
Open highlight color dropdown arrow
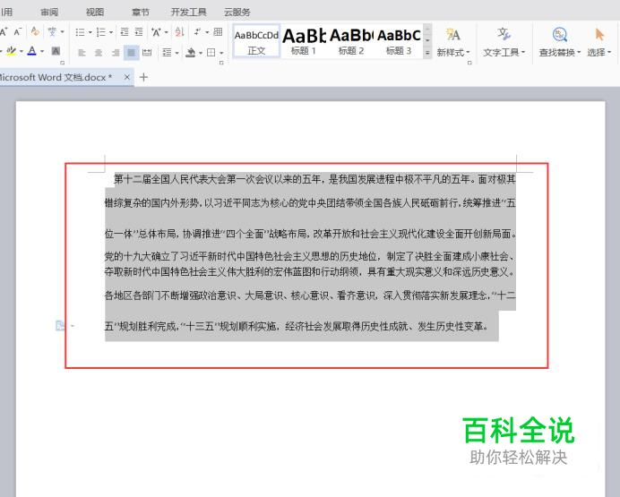pyautogui.click(x=21, y=51)
